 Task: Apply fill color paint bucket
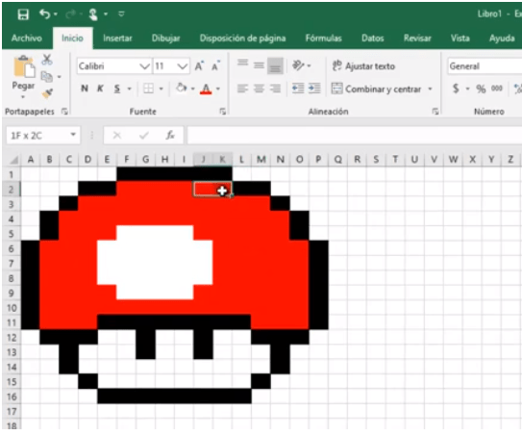(181, 88)
